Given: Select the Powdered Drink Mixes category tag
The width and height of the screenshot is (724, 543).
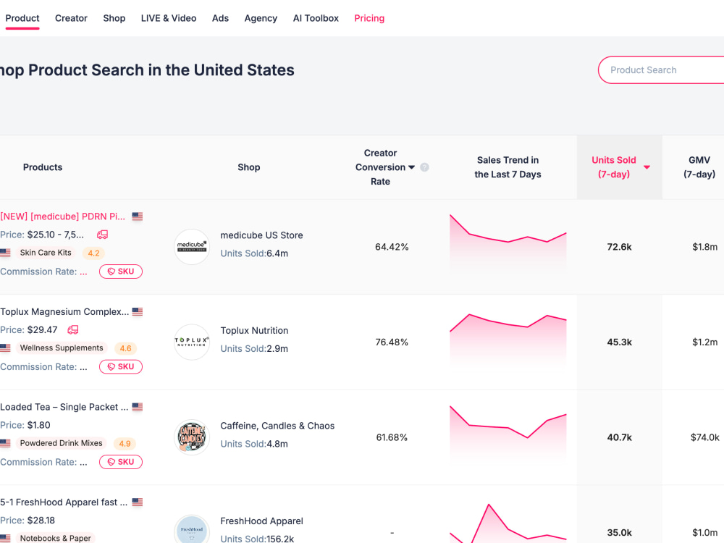Looking at the screenshot, I should coord(61,443).
